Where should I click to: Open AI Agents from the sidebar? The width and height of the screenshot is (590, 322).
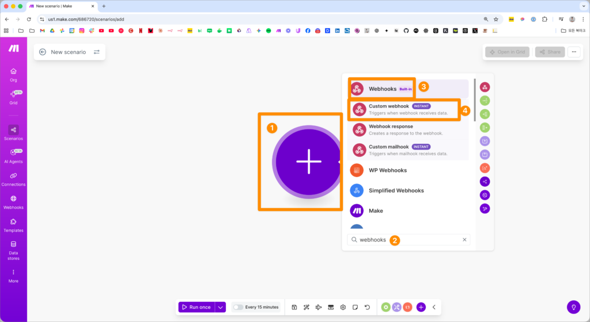(x=13, y=156)
